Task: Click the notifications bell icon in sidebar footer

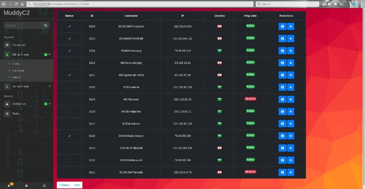Action: tap(9, 186)
